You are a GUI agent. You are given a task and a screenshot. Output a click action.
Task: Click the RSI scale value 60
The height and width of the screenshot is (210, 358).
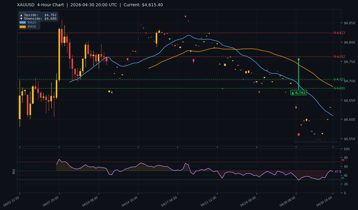[346, 167]
